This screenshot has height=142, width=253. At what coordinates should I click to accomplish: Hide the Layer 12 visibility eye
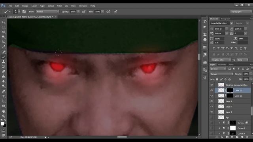tap(211, 90)
